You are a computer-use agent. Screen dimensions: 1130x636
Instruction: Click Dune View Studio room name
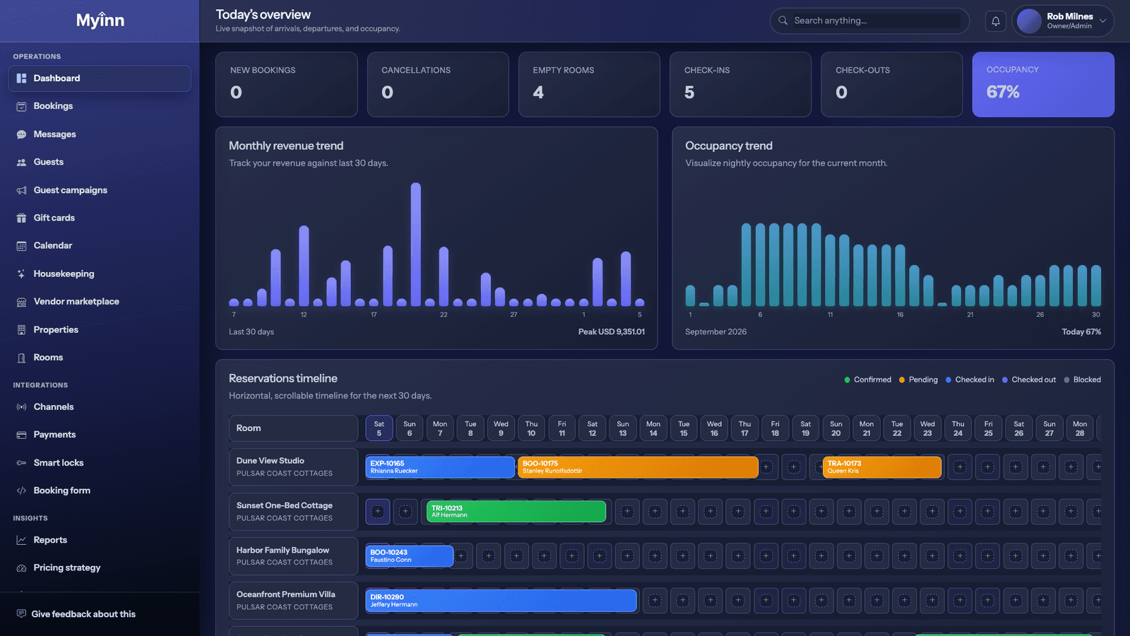tap(270, 461)
